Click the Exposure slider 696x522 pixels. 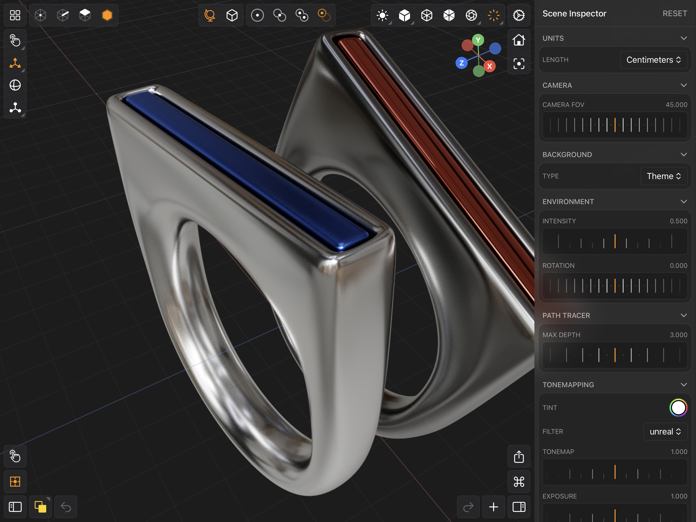tap(615, 513)
